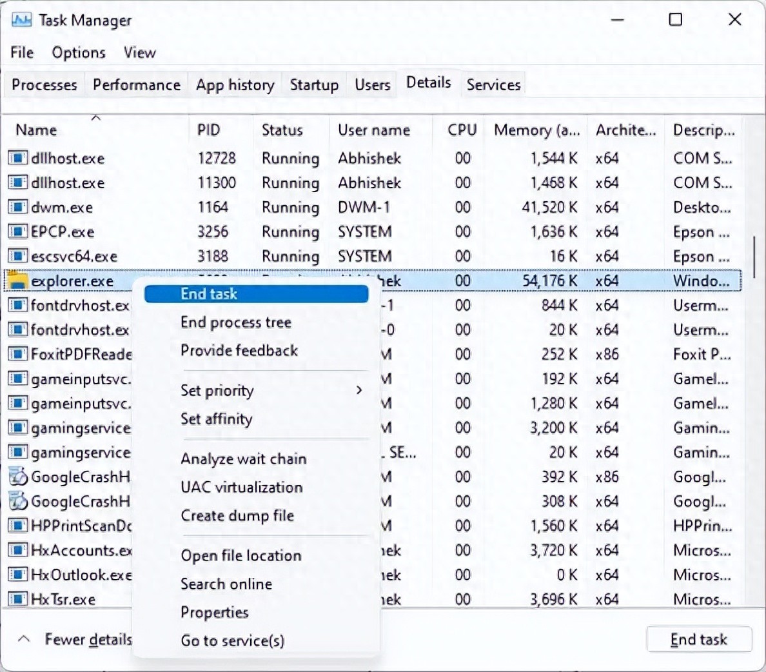Sort by the Name column header

click(x=95, y=130)
